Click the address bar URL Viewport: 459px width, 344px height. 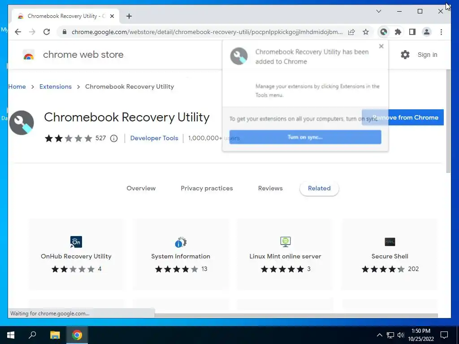(x=207, y=32)
